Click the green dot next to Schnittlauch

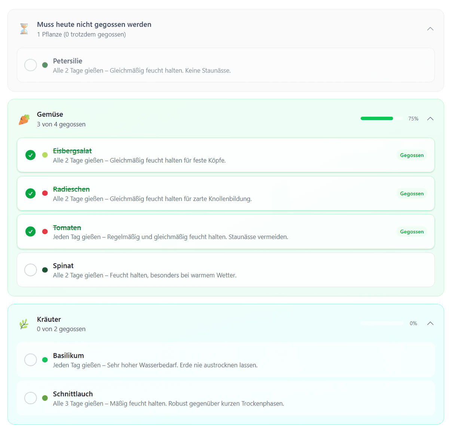(45, 398)
